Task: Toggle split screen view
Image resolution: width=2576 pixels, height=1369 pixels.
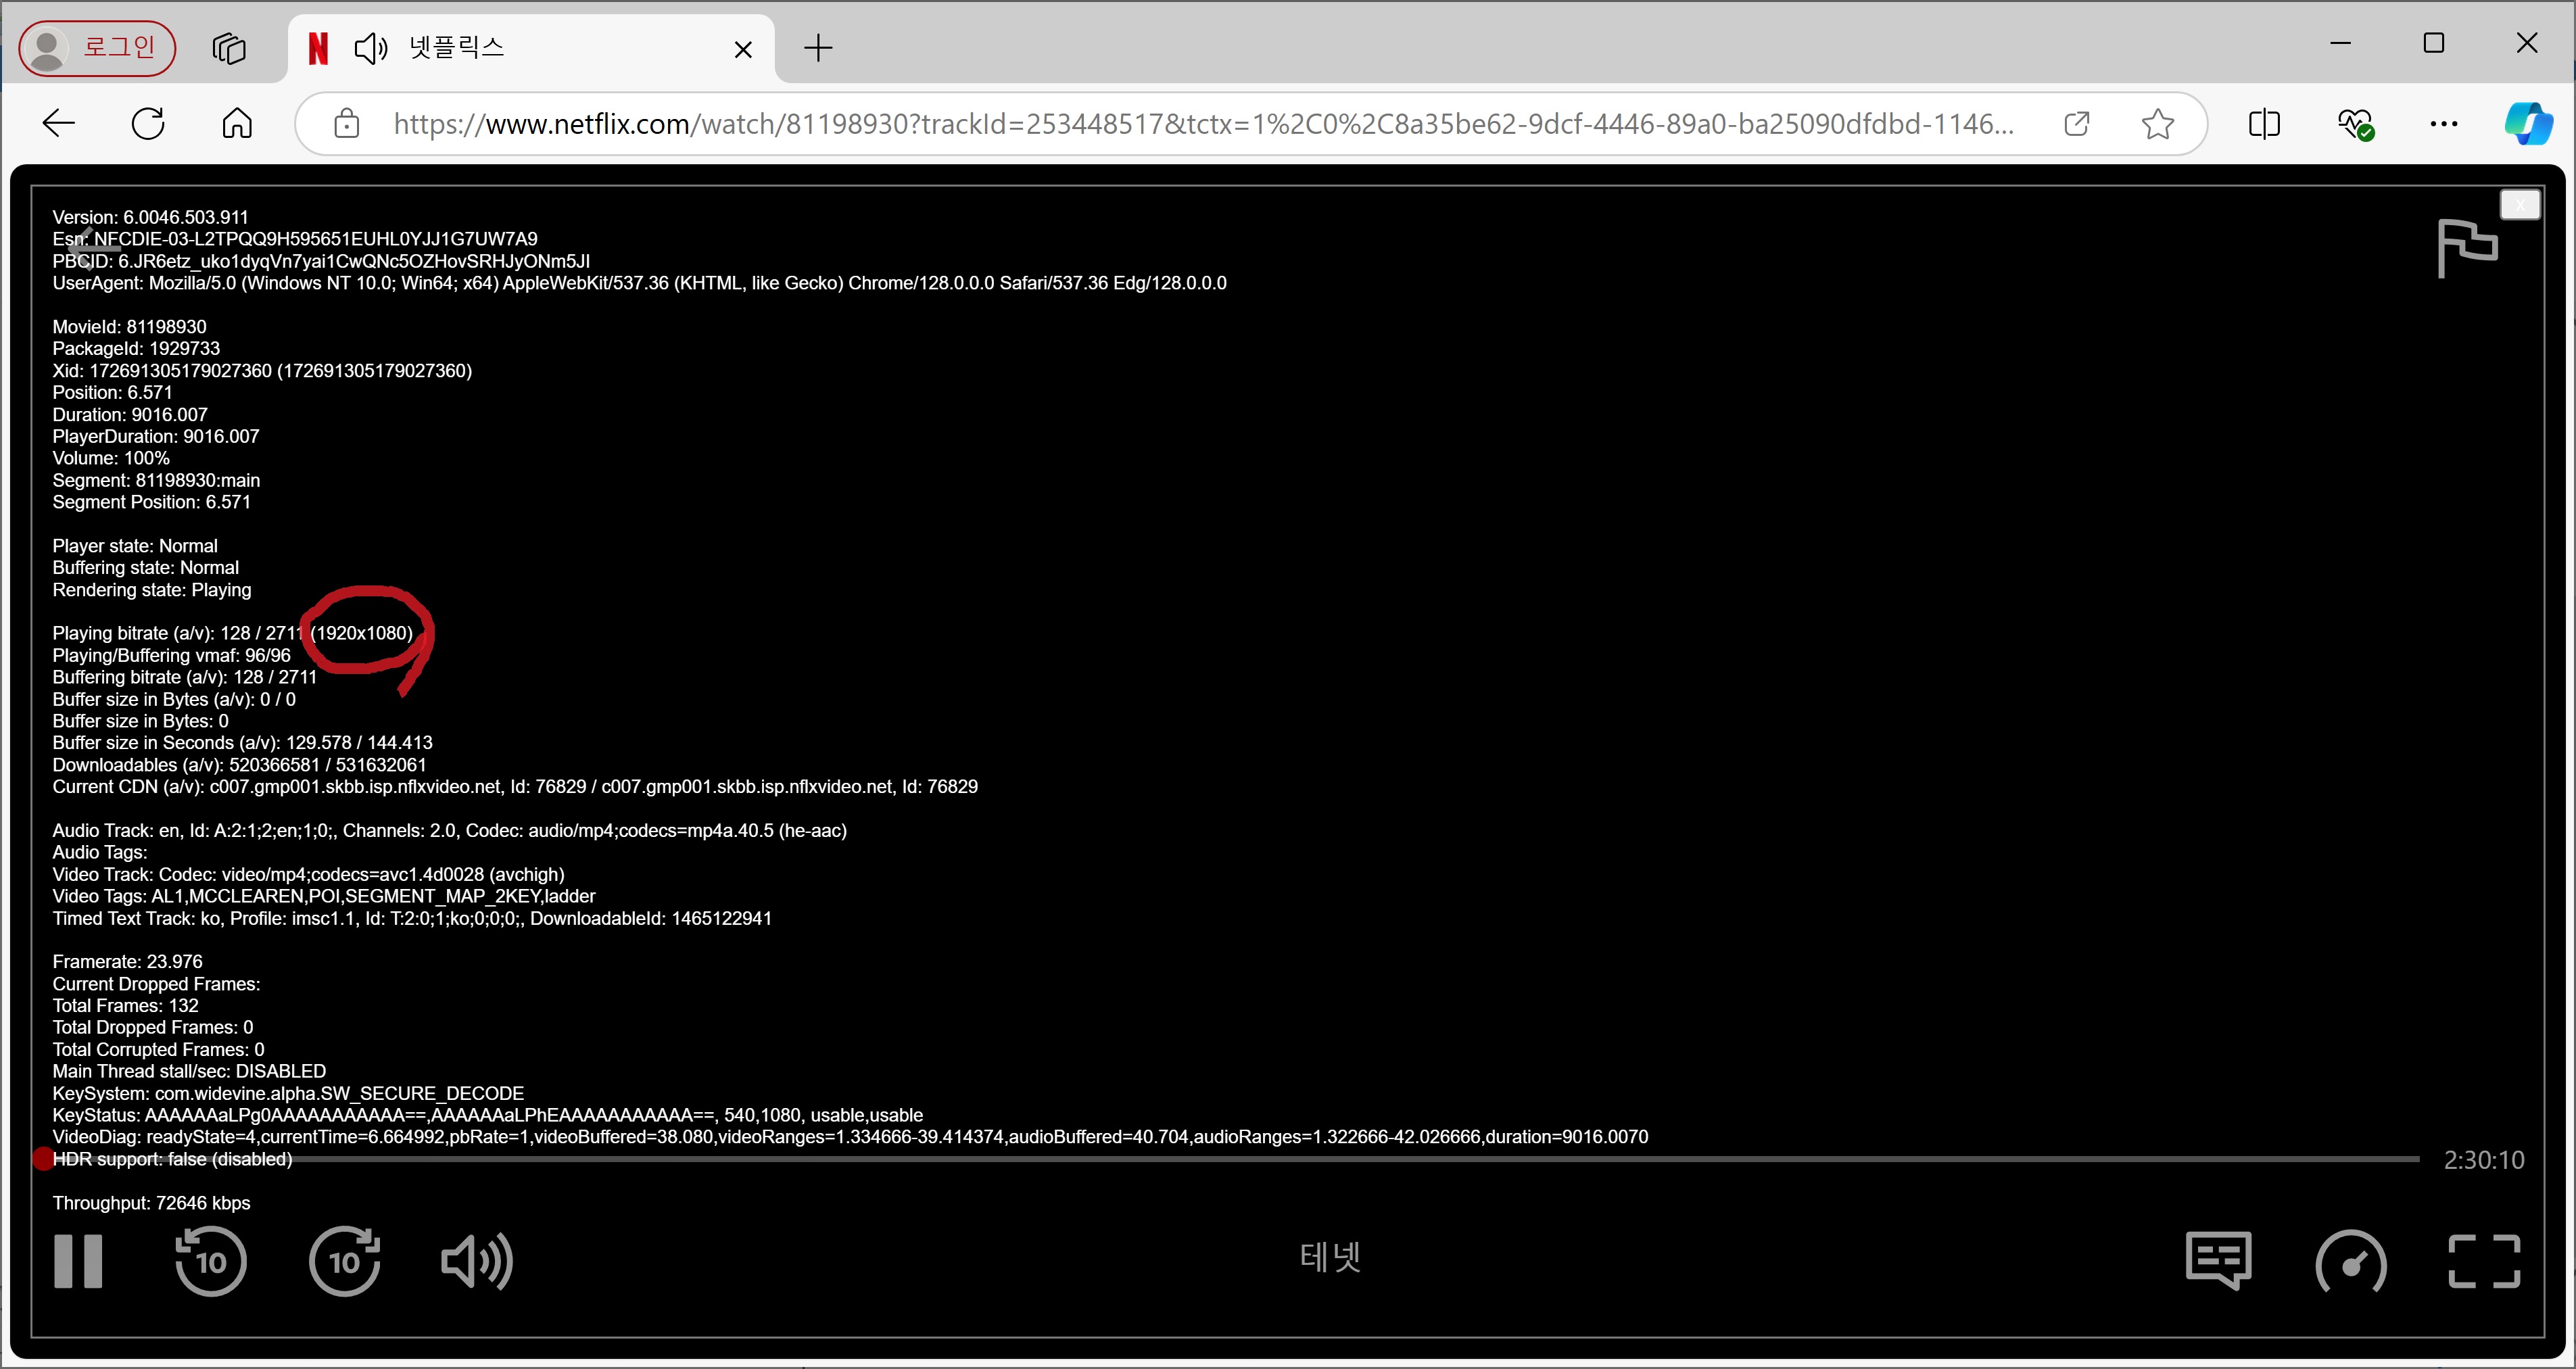Action: 2264,124
